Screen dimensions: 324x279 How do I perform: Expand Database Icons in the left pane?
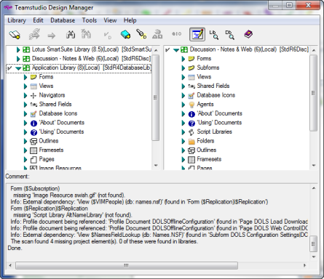pyautogui.click(x=25, y=114)
